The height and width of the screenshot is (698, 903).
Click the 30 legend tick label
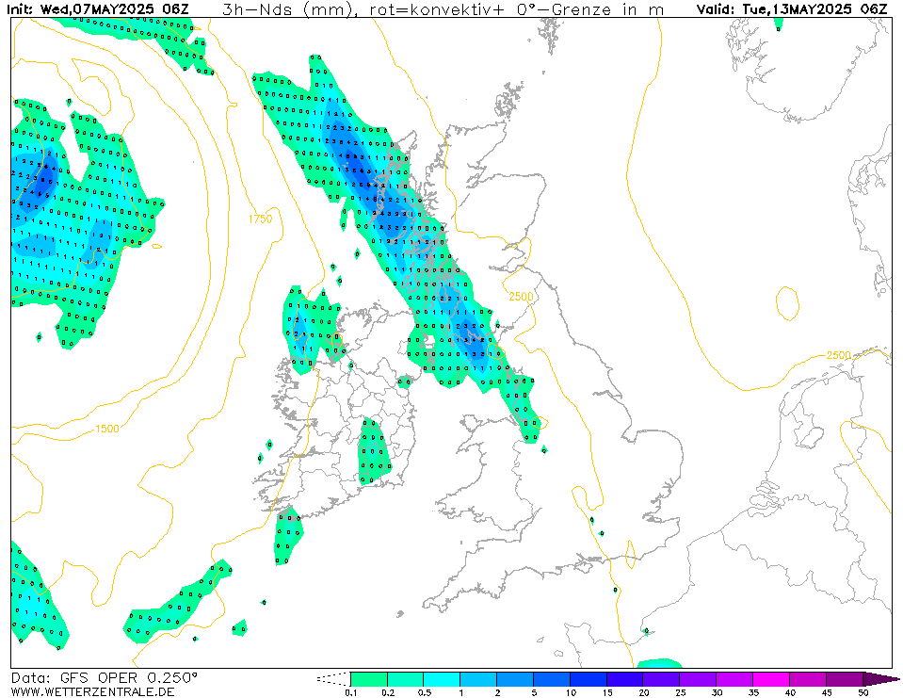coord(717,692)
